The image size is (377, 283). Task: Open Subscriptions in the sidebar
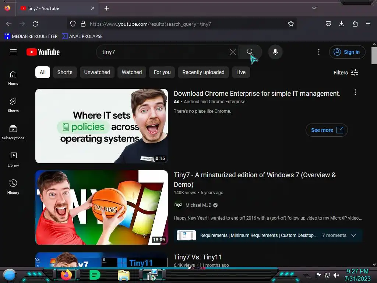click(13, 132)
